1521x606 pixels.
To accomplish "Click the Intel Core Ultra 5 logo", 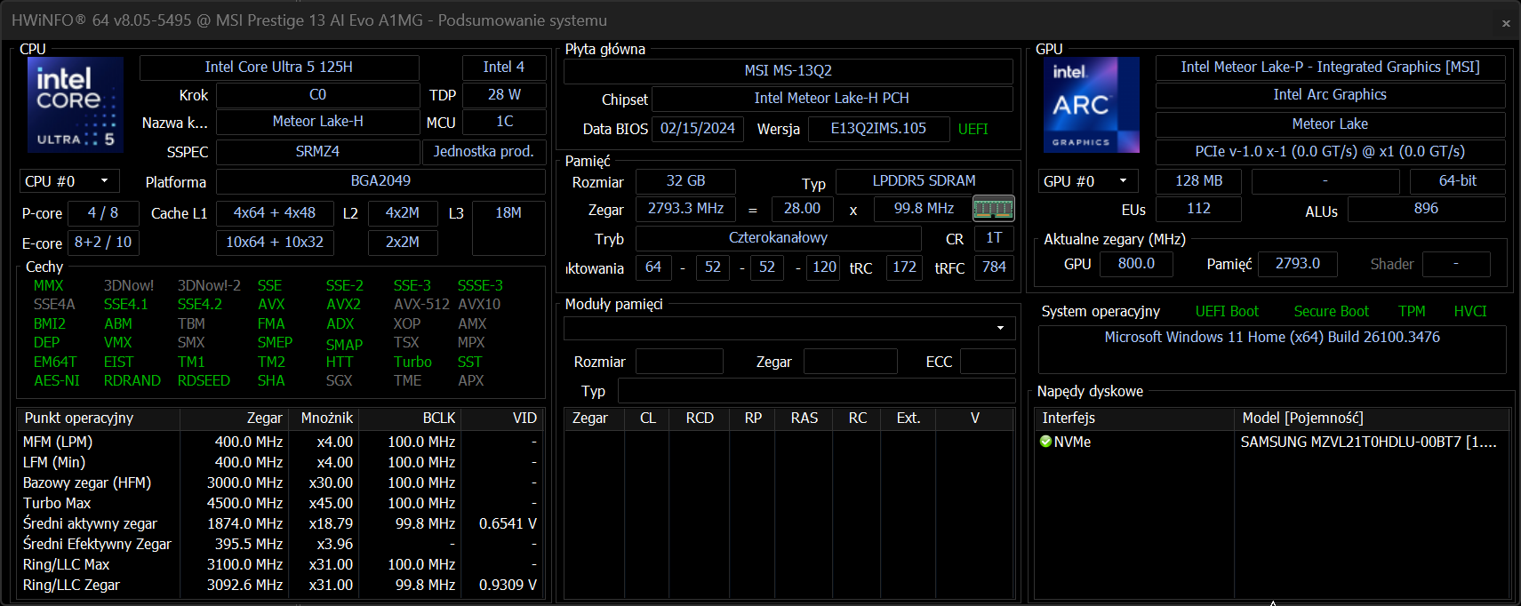I will (76, 104).
